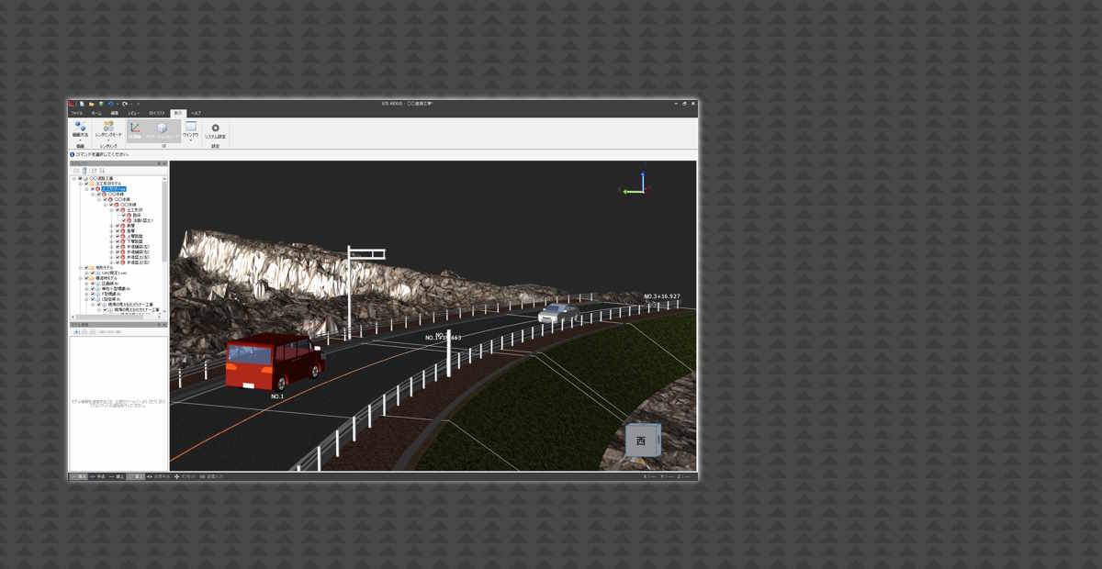Screen dimensions: 1102x569
Task: Click the new file icon in quick access toolbar
Action: click(82, 104)
